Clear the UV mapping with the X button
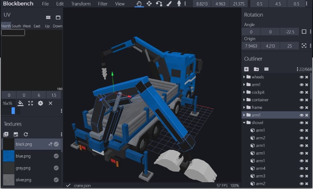Image resolution: width=313 pixels, height=189 pixels. pyautogui.click(x=51, y=103)
